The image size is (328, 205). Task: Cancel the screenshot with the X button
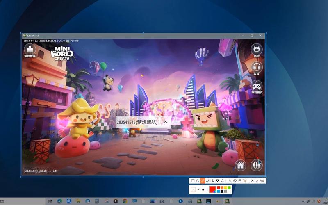coord(252,181)
